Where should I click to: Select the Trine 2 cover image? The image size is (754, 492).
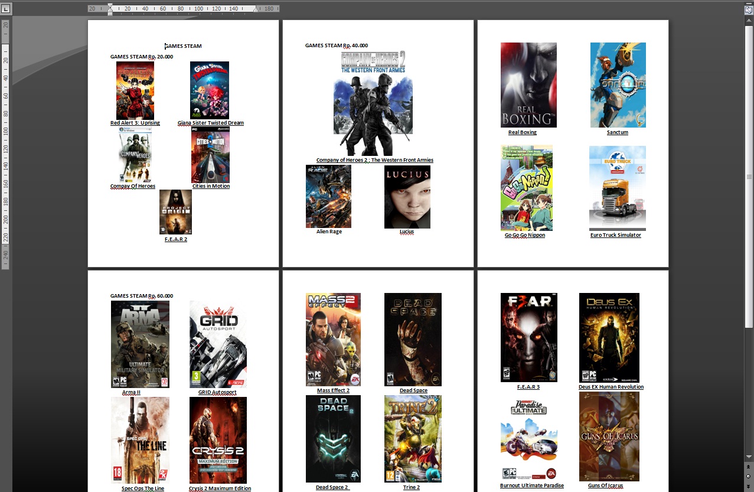(x=413, y=439)
